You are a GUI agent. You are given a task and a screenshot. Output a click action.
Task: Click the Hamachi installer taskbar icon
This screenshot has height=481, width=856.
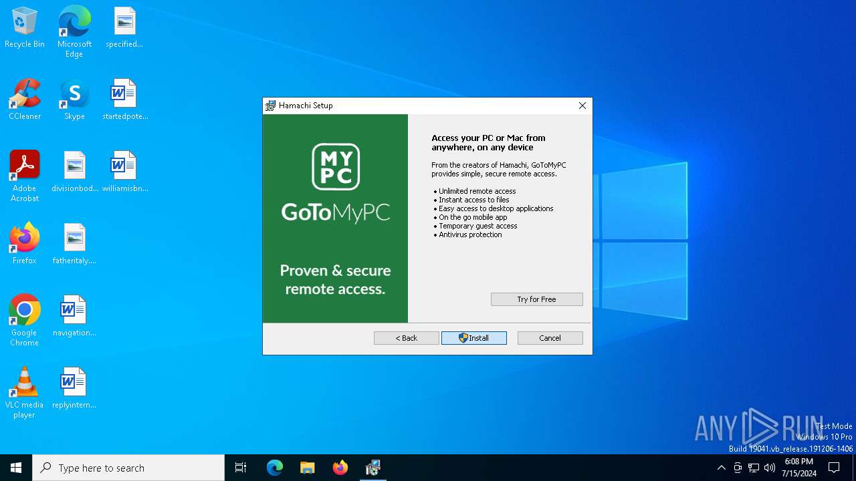372,468
